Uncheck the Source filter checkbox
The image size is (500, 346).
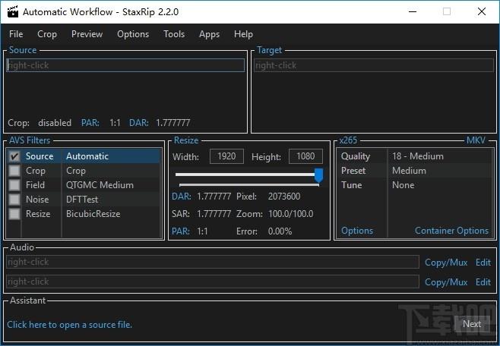point(14,156)
